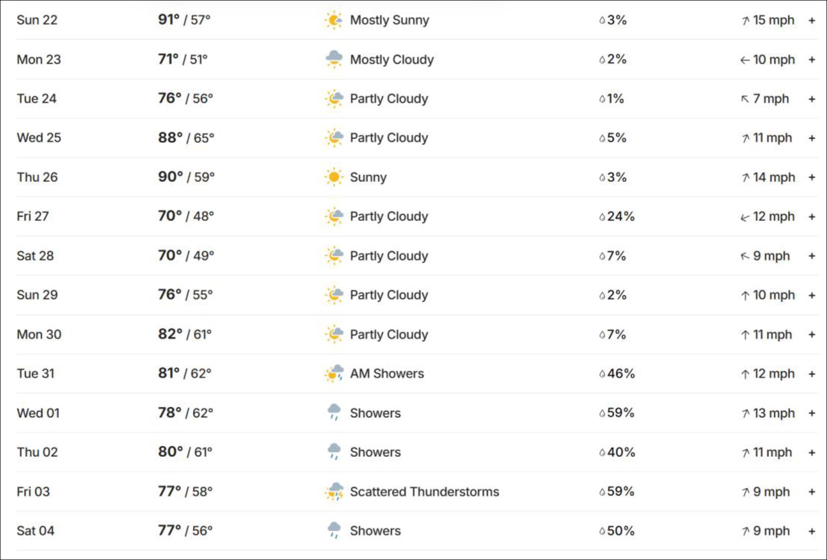
Task: Click the Sunny weather icon for Thu 26
Action: (x=334, y=177)
